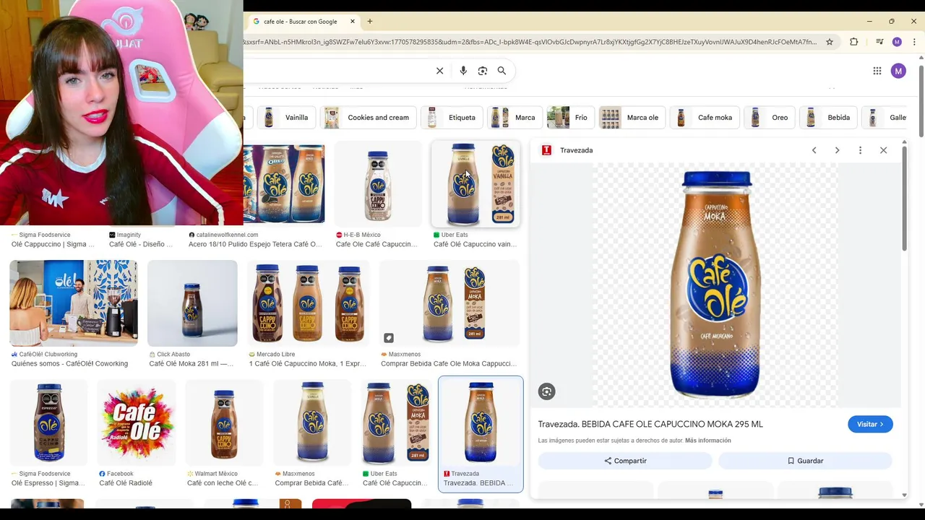Select the Frío filter chip
The height and width of the screenshot is (520, 925).
(570, 118)
